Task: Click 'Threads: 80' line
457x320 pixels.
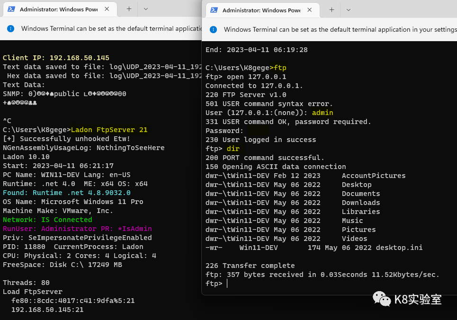Action: click(x=26, y=283)
